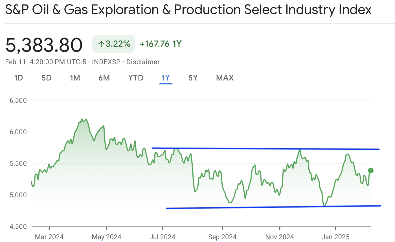Screen dimensions: 395x242
Task: Switch chart to 6M range
Action: coord(104,78)
